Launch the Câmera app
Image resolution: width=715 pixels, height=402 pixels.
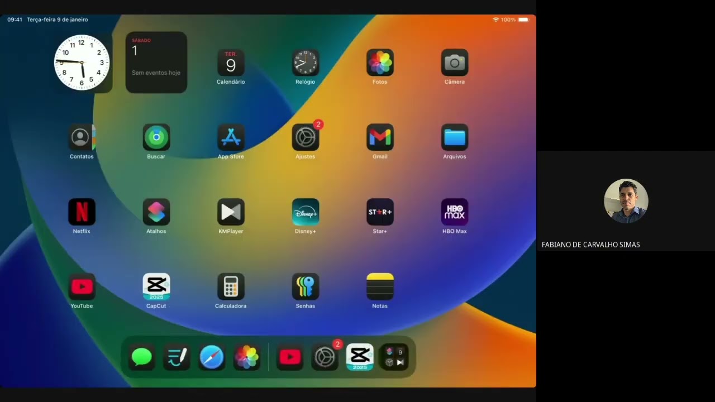[x=455, y=63]
